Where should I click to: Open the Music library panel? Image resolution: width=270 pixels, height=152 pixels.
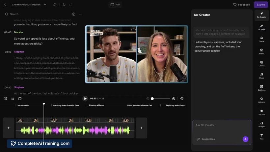click(261, 76)
